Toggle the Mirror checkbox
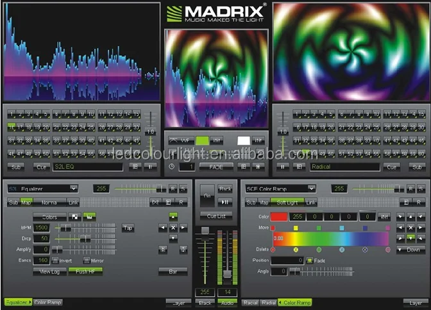 [87, 260]
